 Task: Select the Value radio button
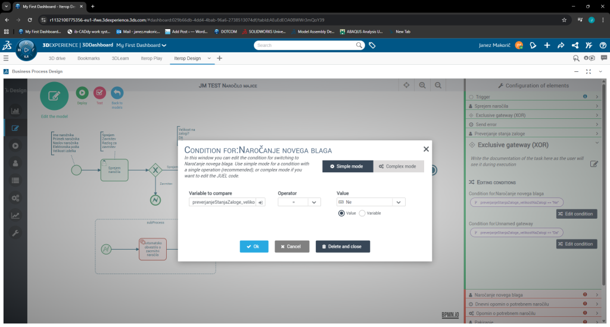tap(341, 213)
